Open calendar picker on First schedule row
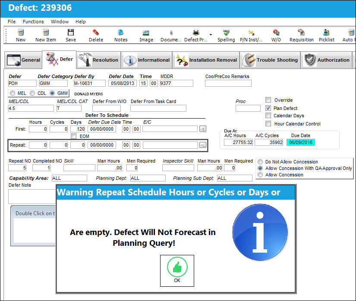 click(x=203, y=129)
